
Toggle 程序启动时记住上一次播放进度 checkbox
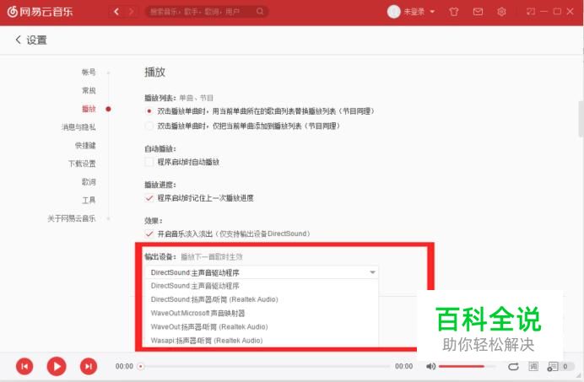(149, 198)
